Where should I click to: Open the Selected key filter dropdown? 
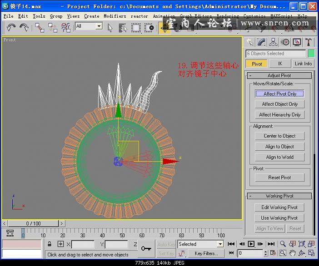coord(200,244)
